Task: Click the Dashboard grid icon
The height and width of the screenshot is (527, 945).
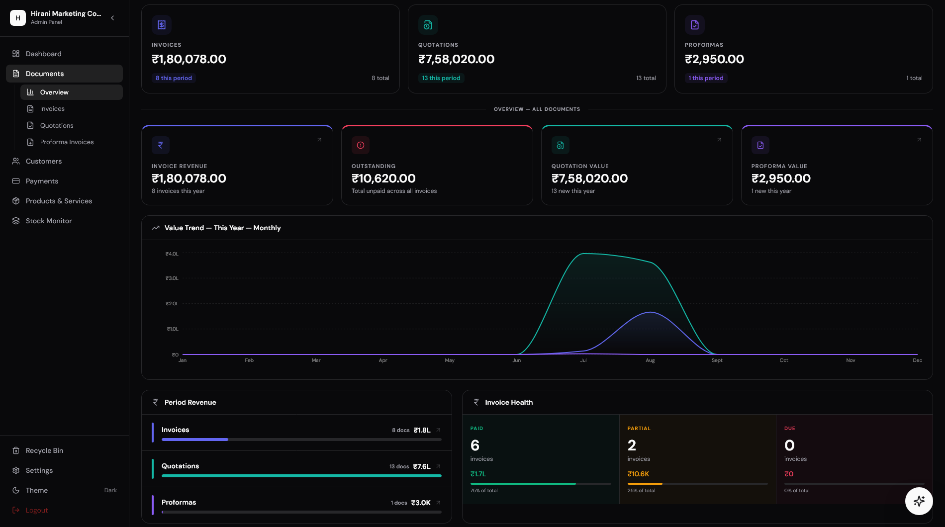Action: tap(16, 54)
